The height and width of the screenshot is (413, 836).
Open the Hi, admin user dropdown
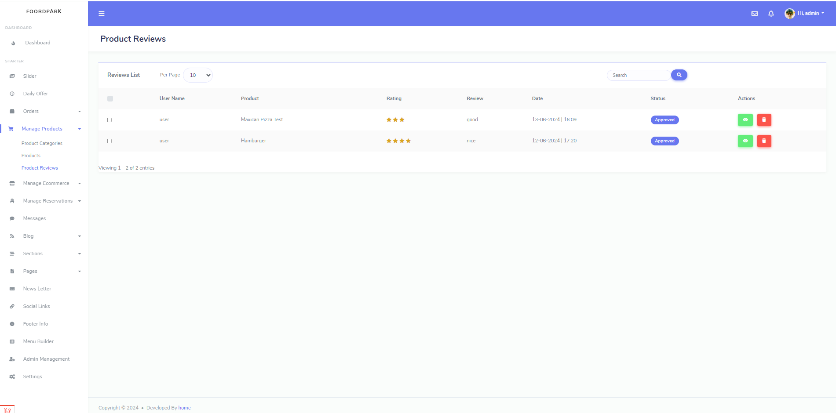click(x=804, y=14)
